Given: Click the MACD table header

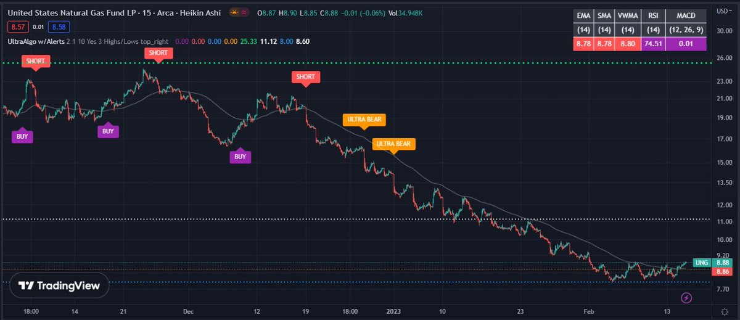Looking at the screenshot, I should click(686, 17).
